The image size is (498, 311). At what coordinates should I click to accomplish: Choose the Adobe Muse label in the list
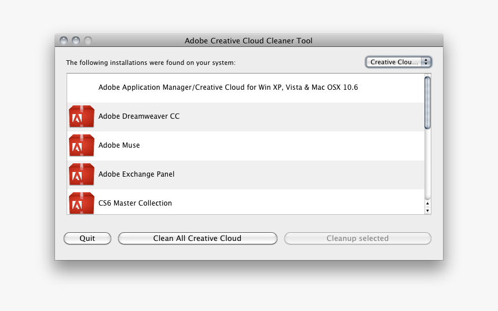[119, 145]
